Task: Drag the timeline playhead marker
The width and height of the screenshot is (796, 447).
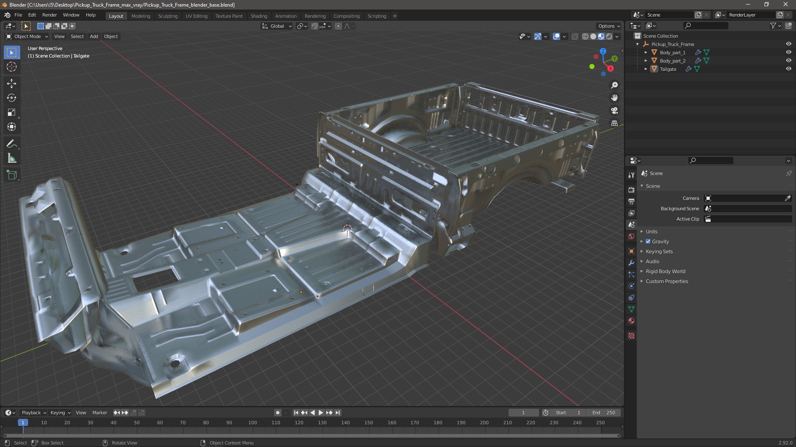Action: pyautogui.click(x=22, y=423)
